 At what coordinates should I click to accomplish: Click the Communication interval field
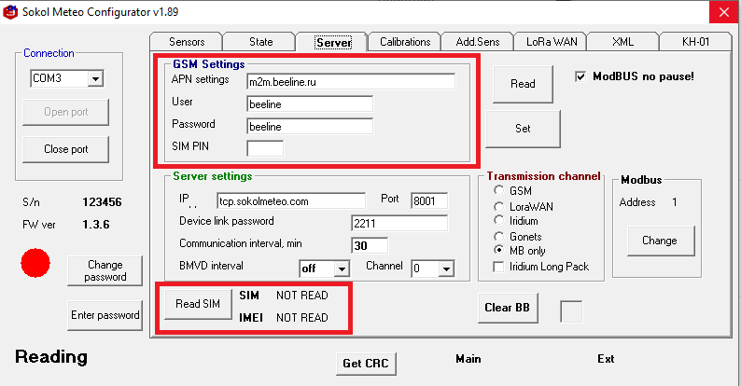click(x=370, y=246)
